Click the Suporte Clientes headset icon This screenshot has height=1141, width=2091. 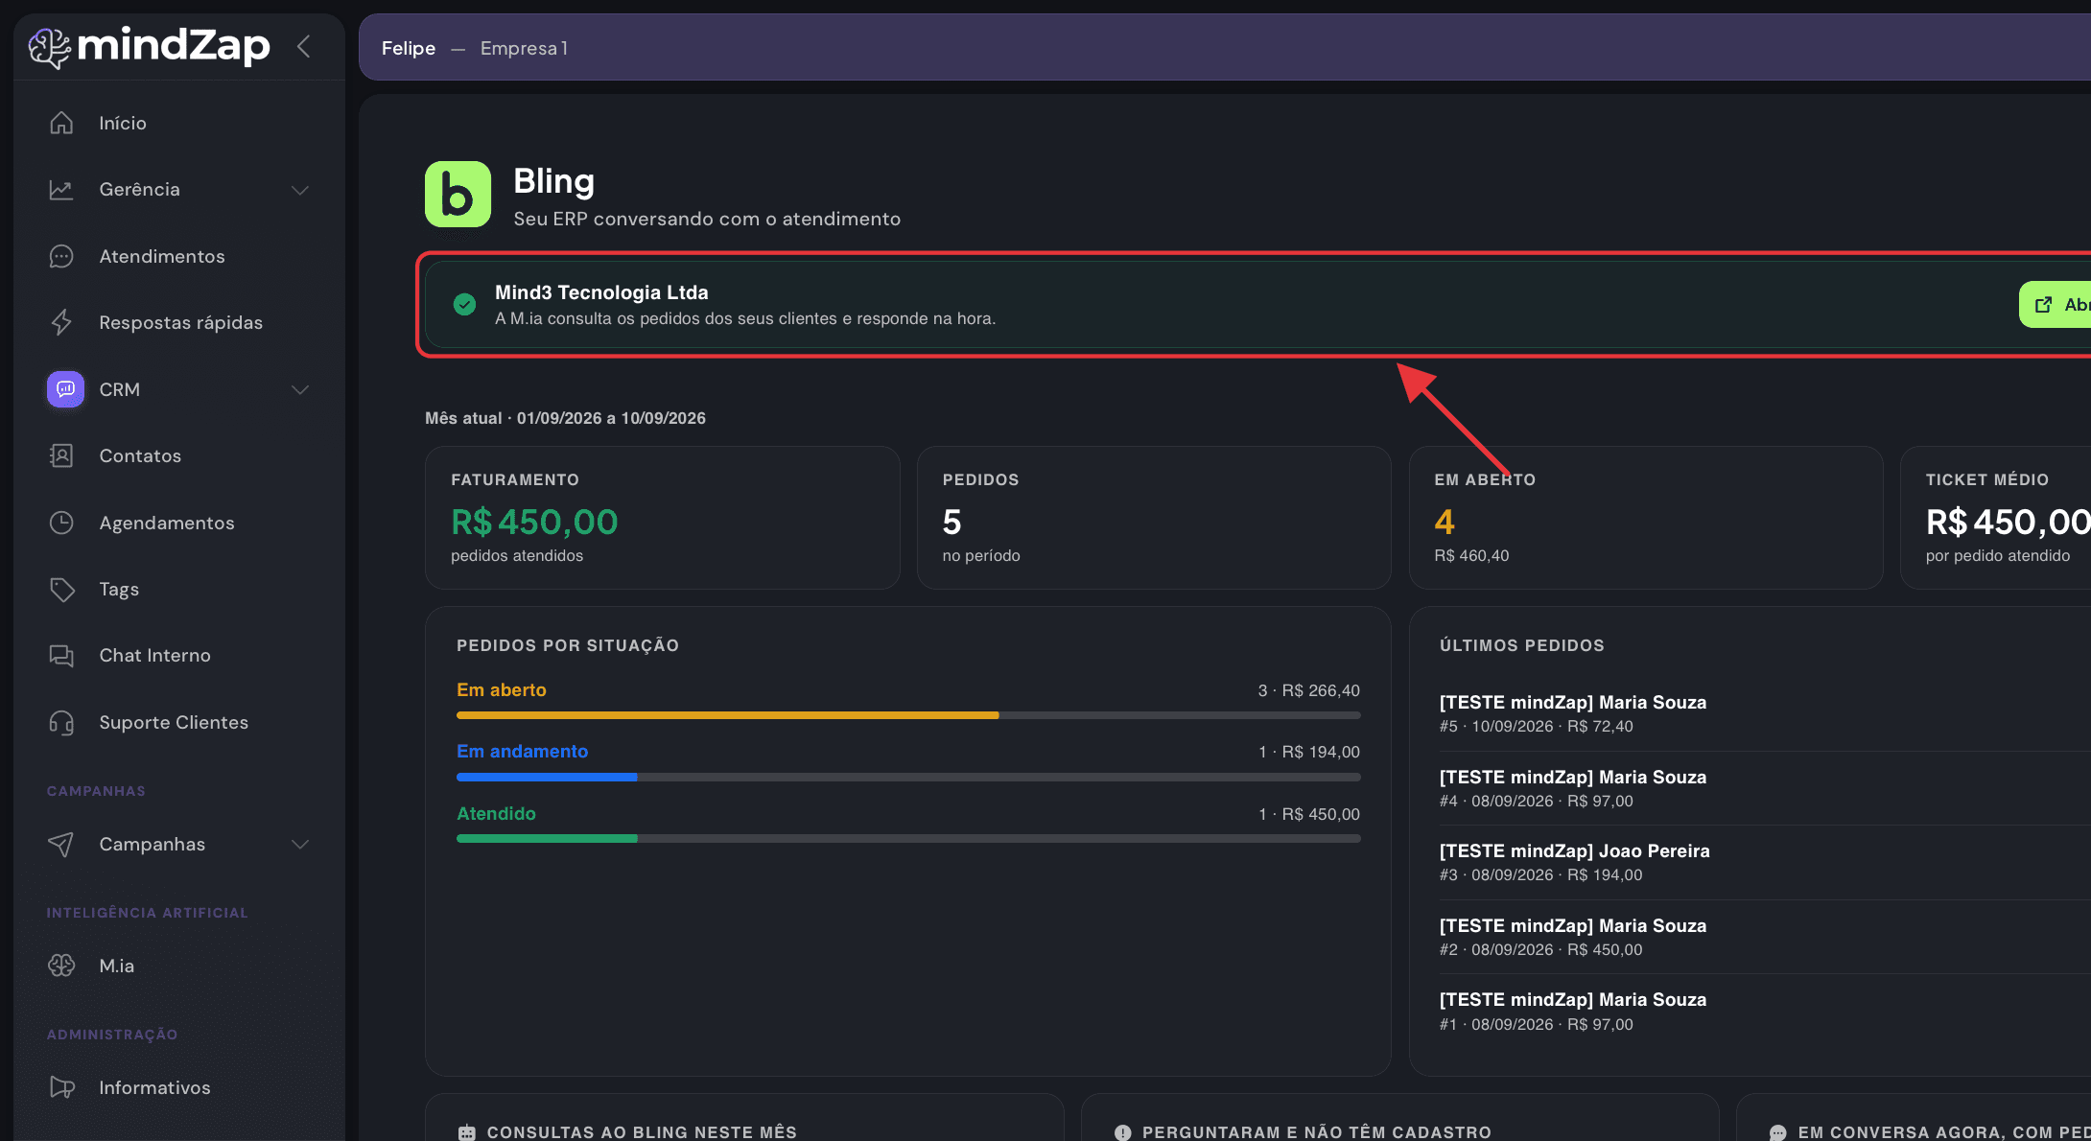click(61, 722)
